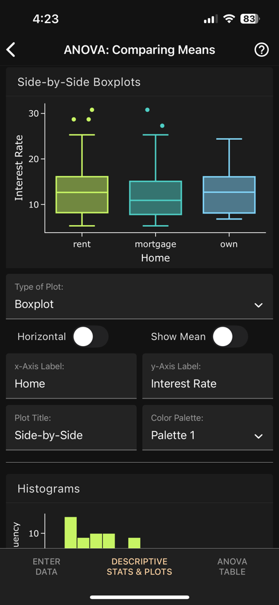Edit the y-Axis Label field
Screen dimensions: 279x605
pyautogui.click(x=208, y=376)
